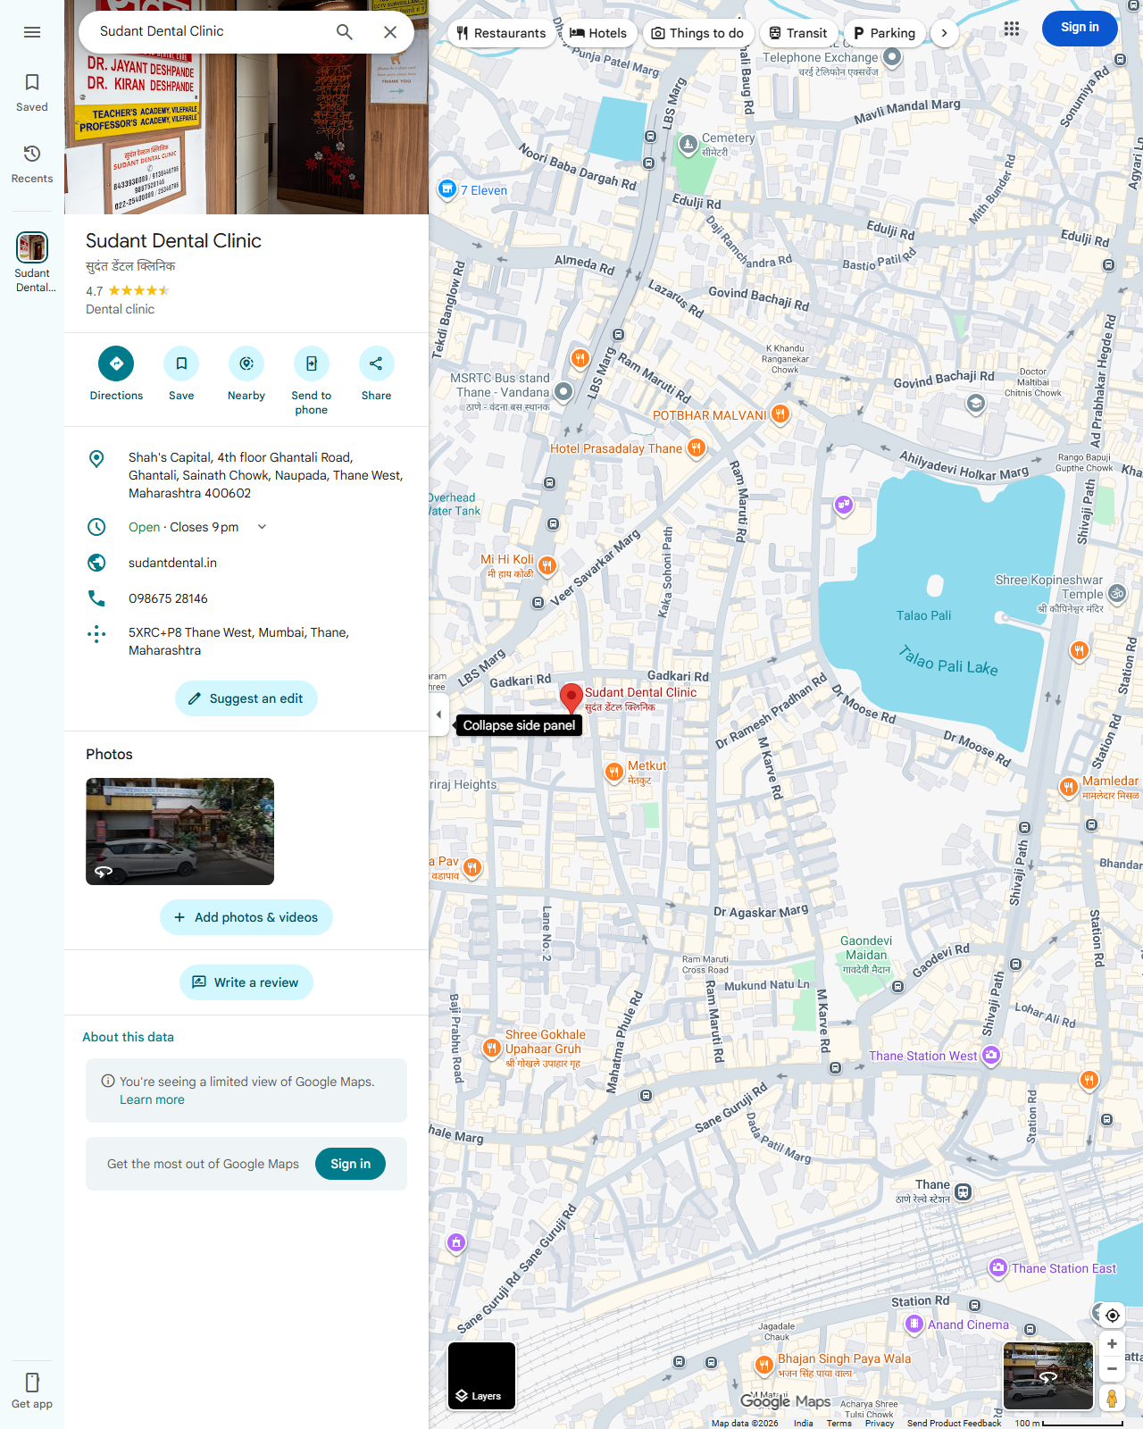The height and width of the screenshot is (1429, 1143).
Task: Clear the search box
Action: click(x=390, y=32)
